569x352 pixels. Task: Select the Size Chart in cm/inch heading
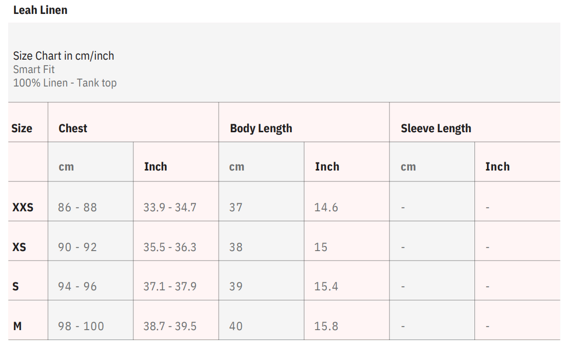[64, 56]
